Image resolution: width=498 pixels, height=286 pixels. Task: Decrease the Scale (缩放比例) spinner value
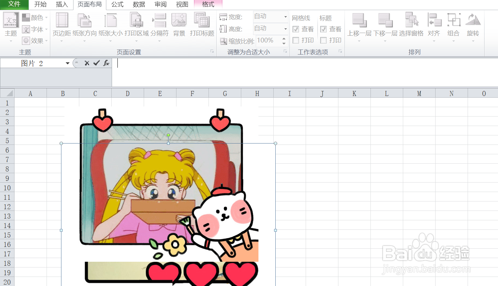pos(284,43)
